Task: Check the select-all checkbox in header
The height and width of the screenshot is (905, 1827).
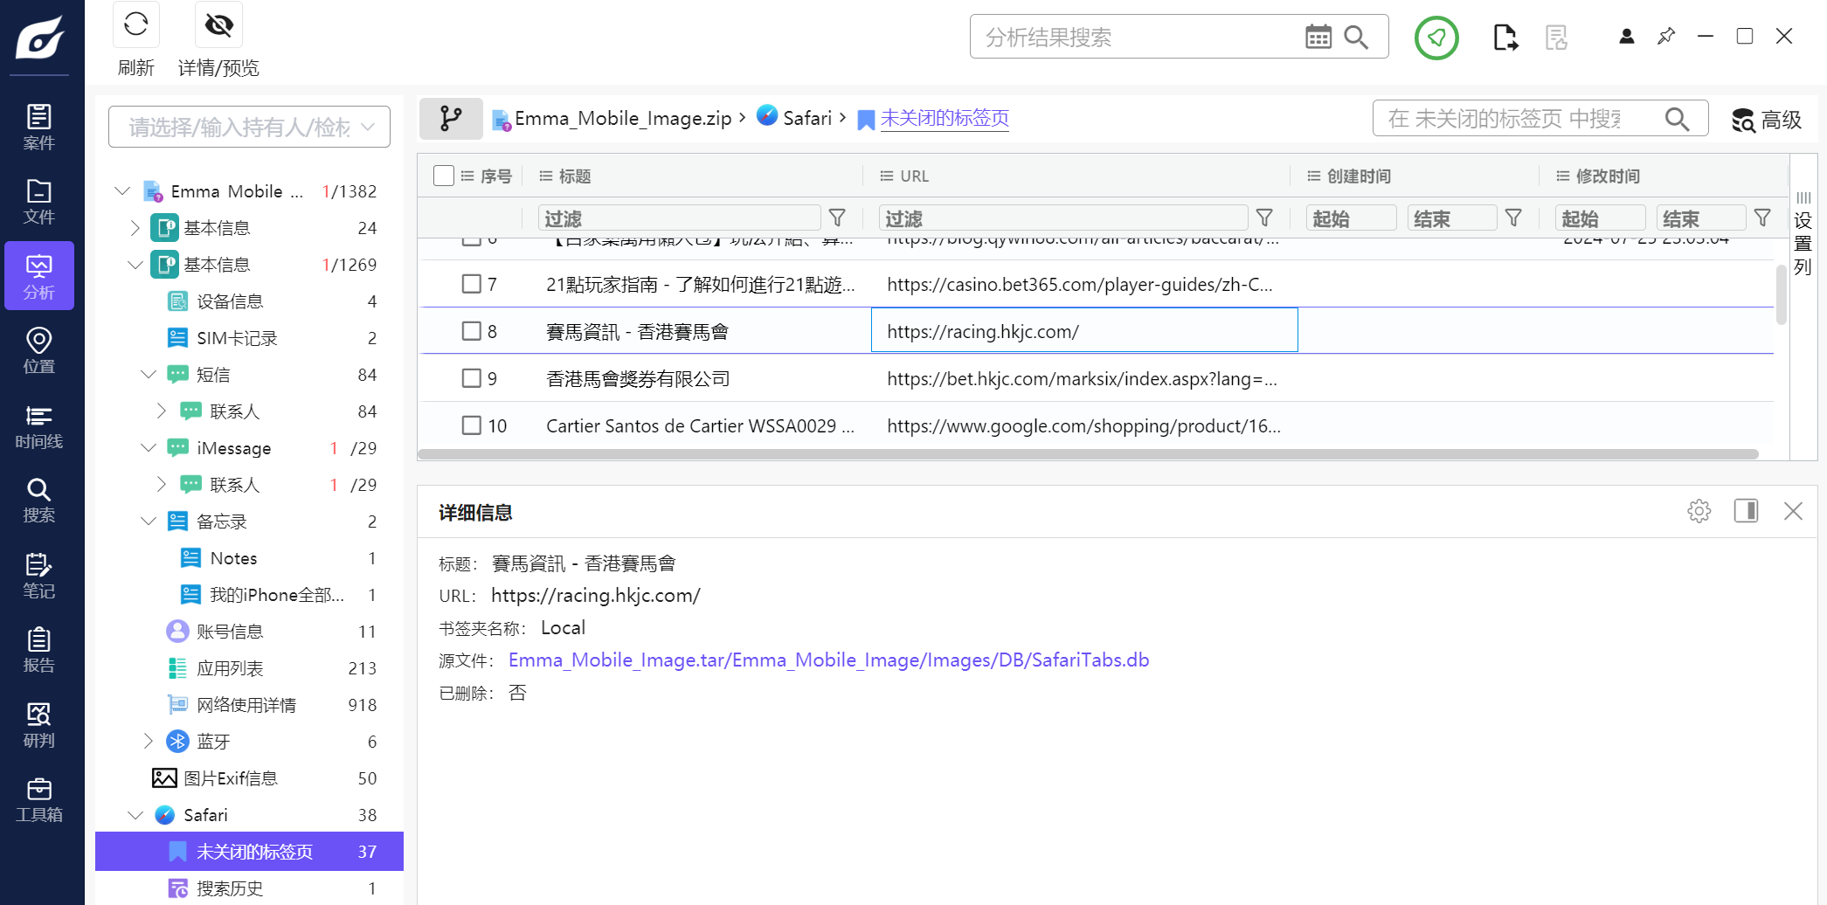Action: 444,176
